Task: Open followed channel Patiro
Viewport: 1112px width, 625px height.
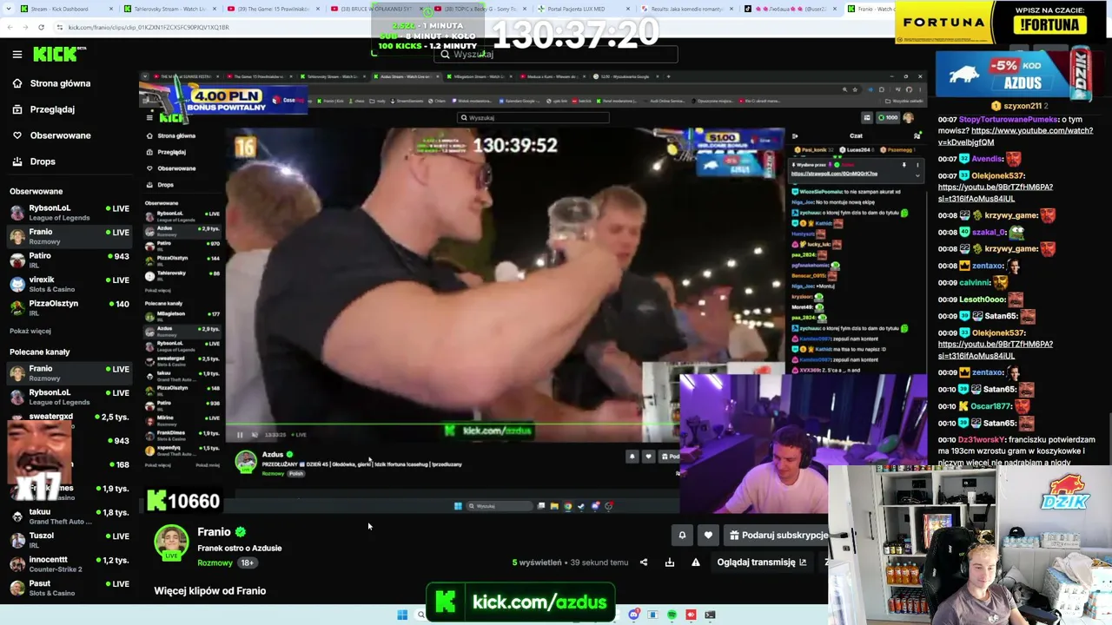Action: [x=69, y=260]
